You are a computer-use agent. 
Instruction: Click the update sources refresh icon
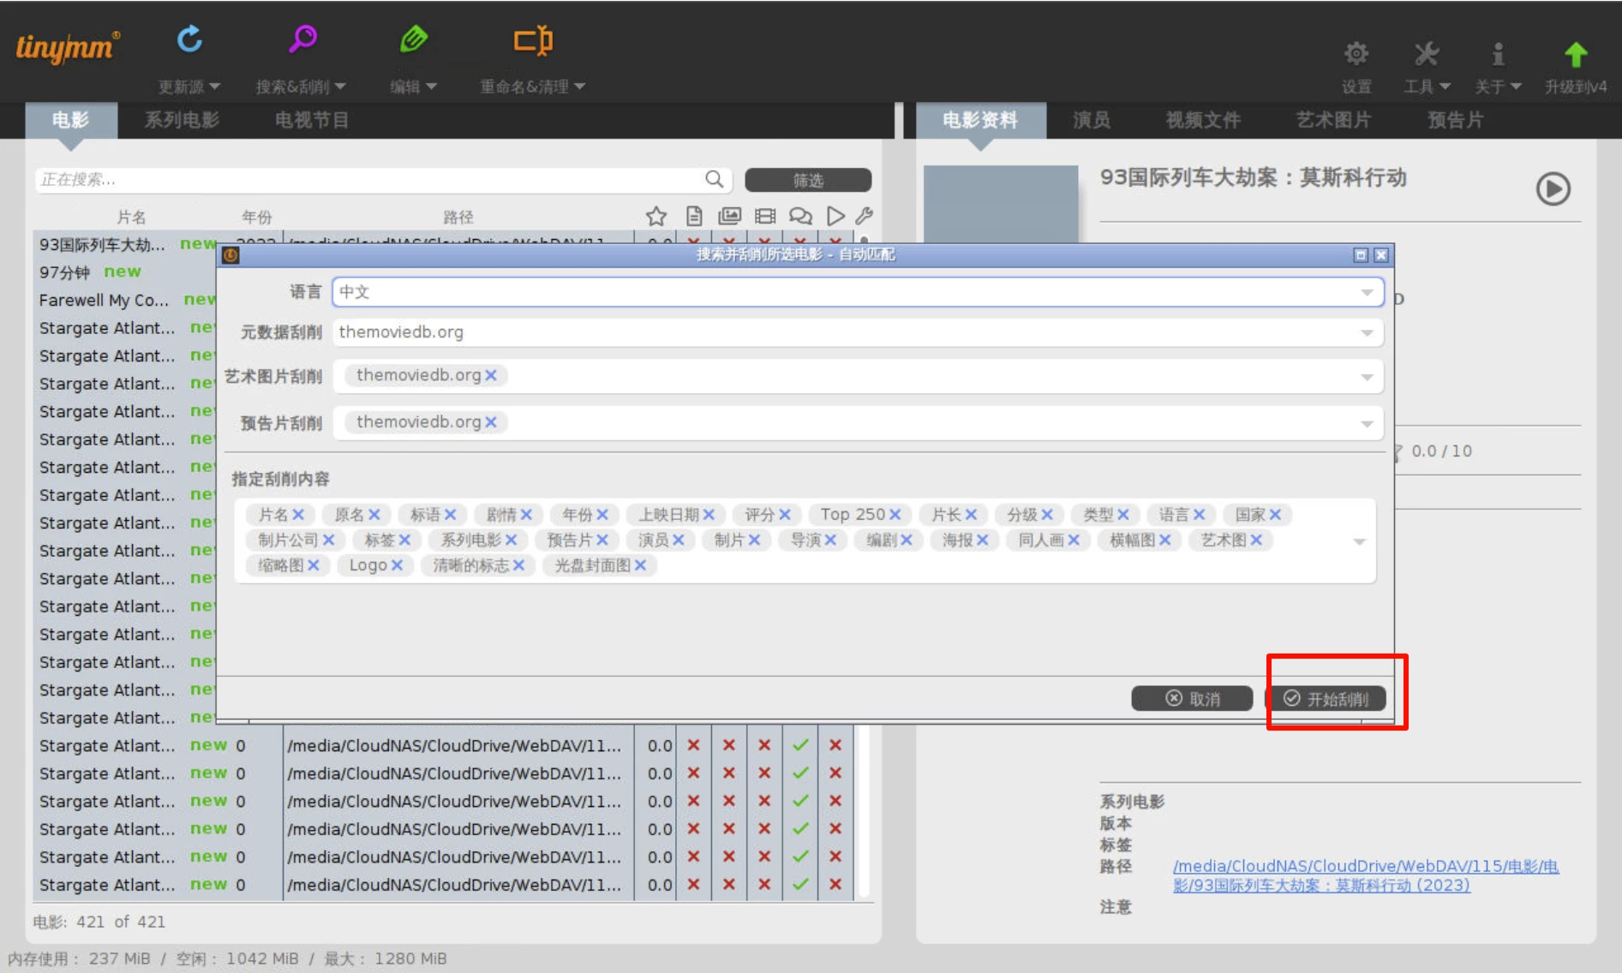189,39
